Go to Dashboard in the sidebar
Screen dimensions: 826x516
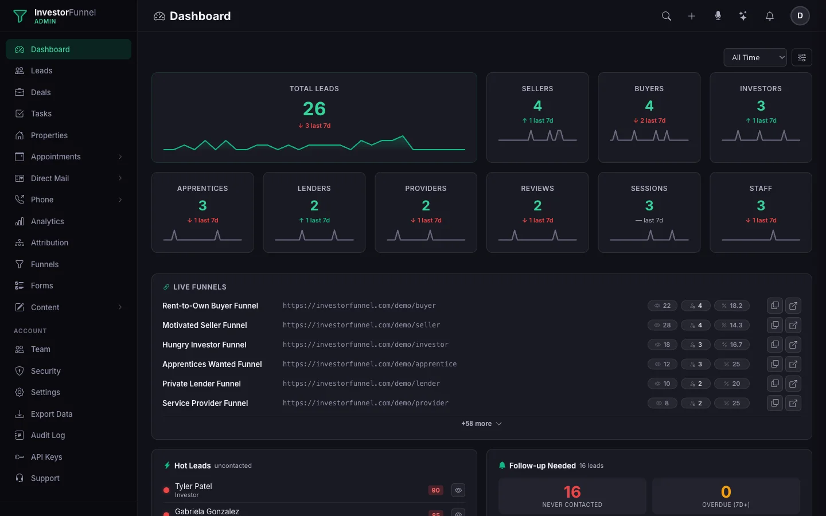(68, 49)
